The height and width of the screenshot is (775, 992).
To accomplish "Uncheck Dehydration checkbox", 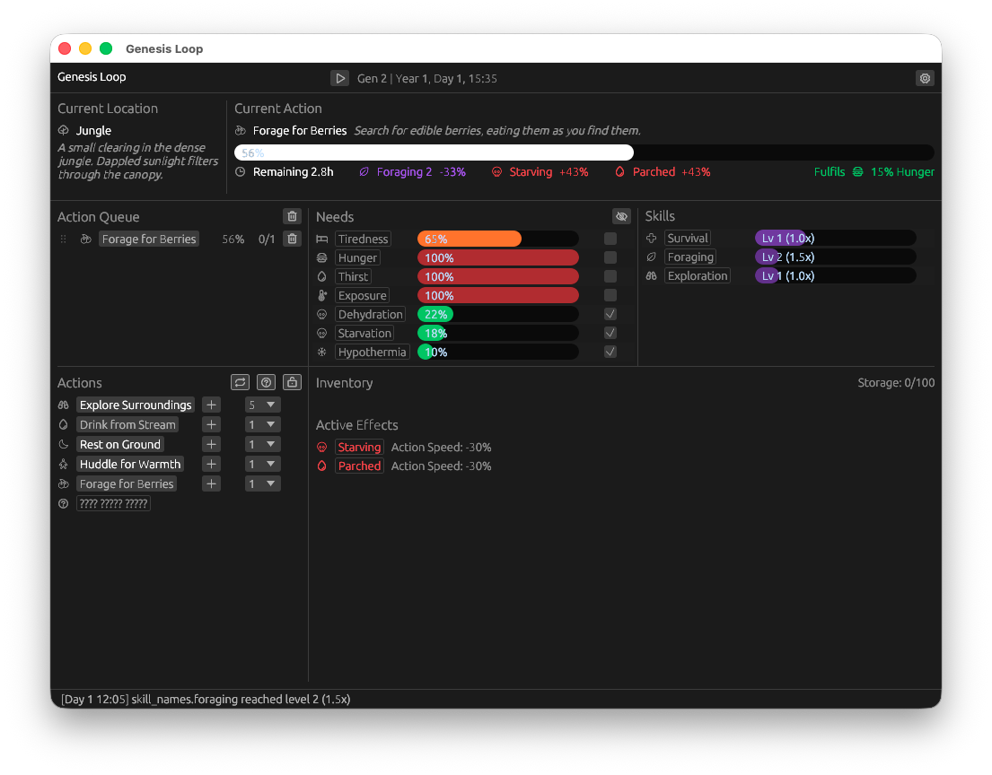I will coord(610,314).
